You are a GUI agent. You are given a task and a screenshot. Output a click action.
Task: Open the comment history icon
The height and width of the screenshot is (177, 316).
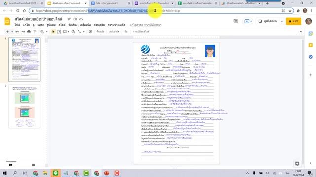point(236,21)
